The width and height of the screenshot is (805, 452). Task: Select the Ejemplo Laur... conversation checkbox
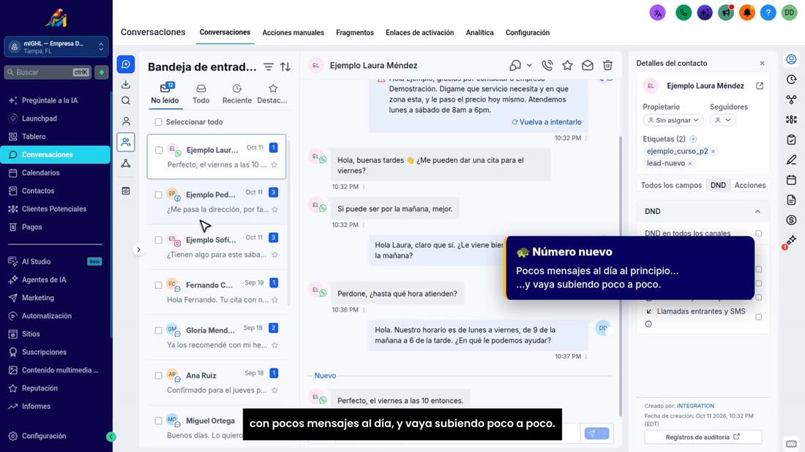(159, 151)
